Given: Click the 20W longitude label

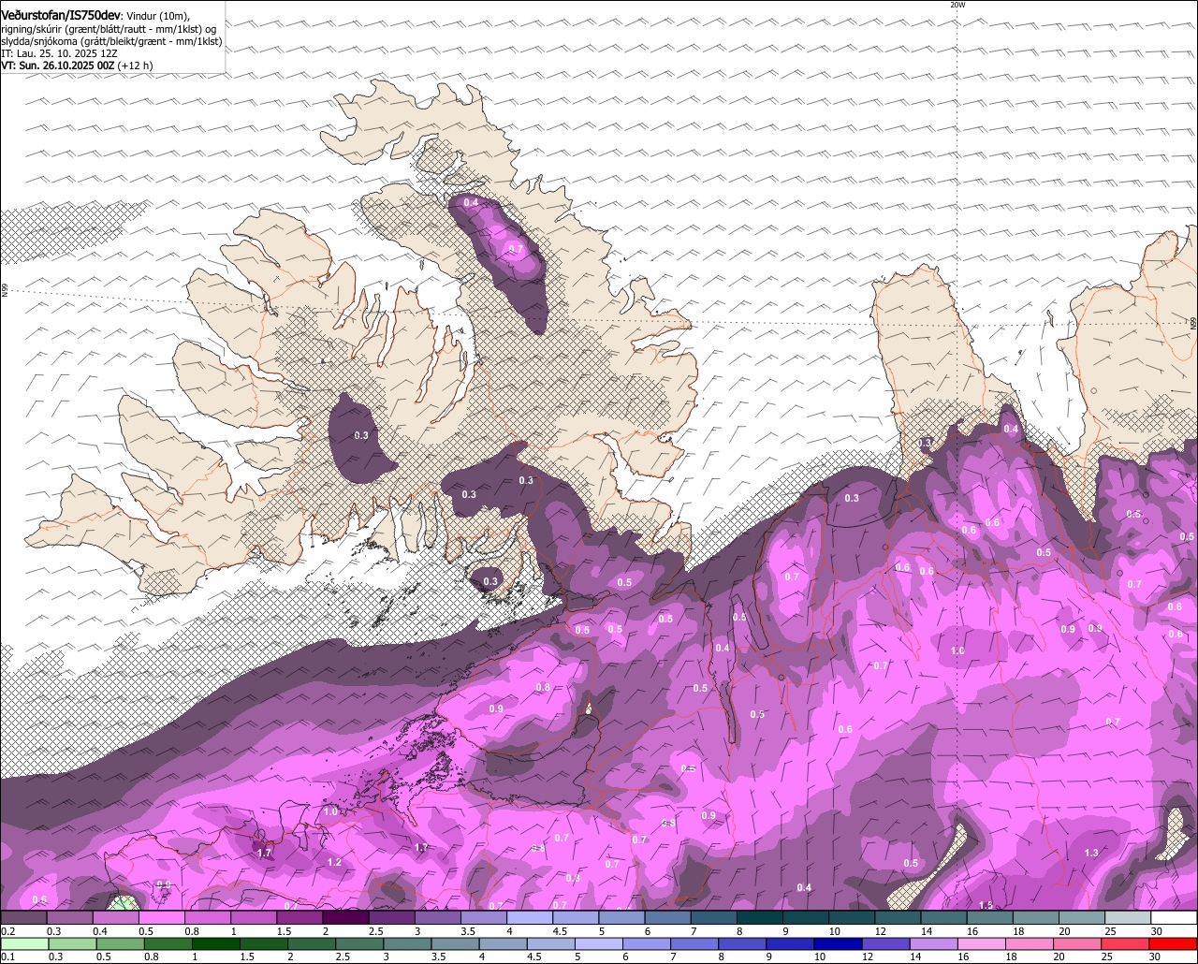Looking at the screenshot, I should point(957,5).
